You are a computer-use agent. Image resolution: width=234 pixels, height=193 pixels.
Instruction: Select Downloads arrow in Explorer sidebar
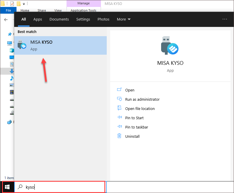click(12, 71)
